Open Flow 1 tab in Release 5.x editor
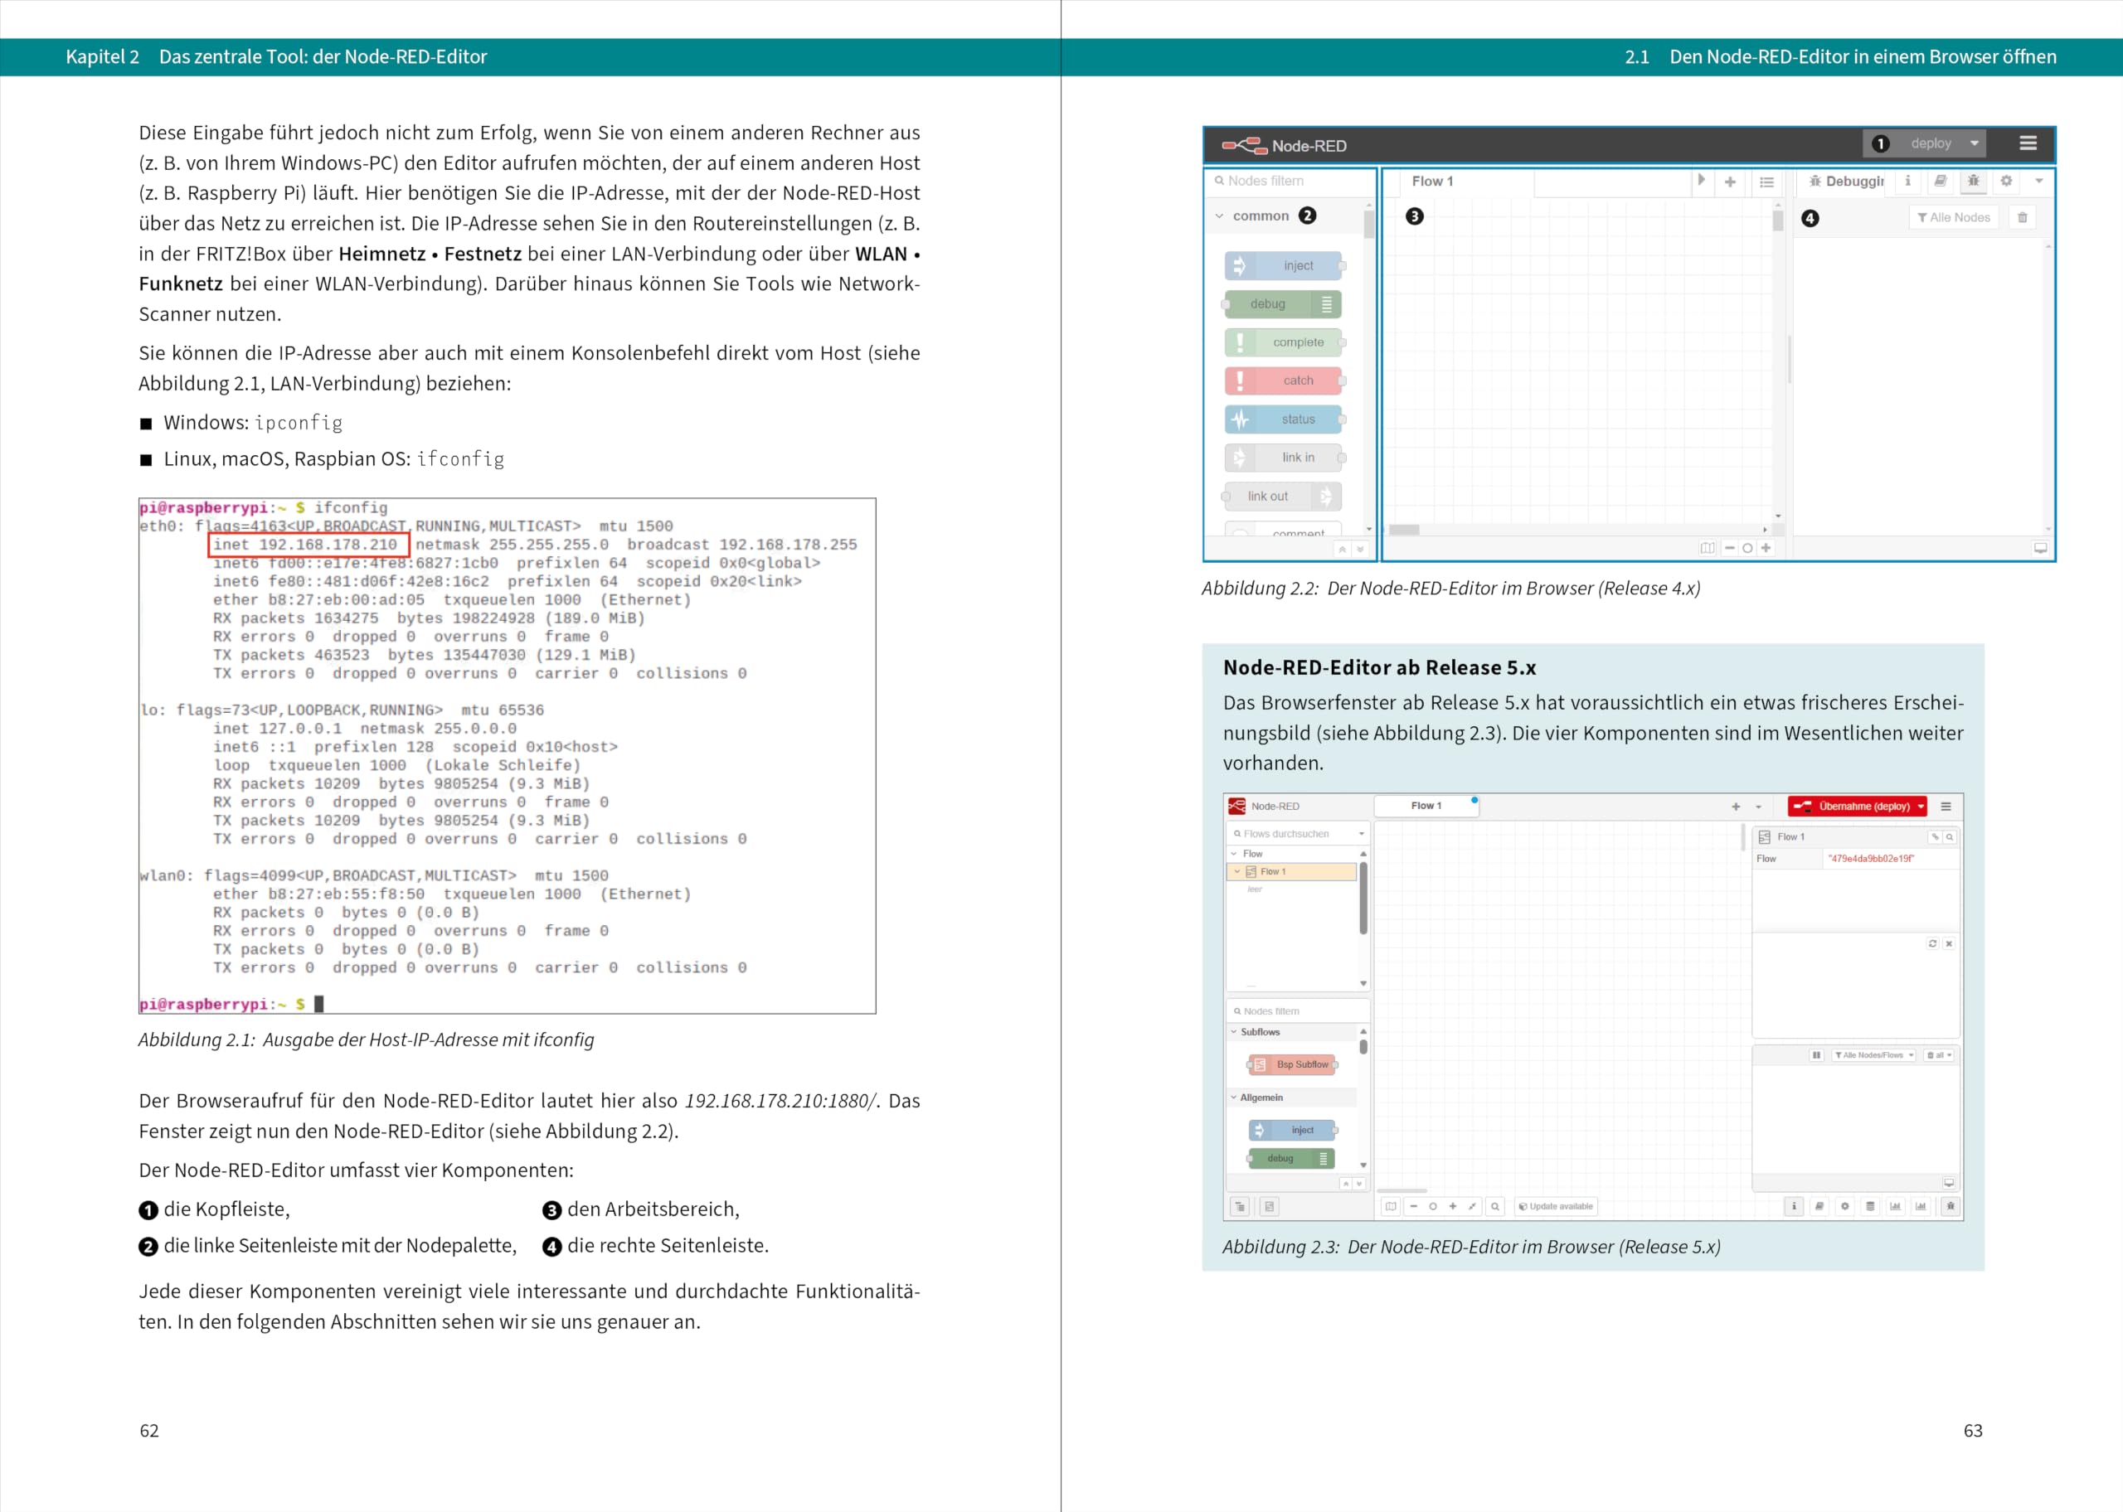The width and height of the screenshot is (2123, 1512). click(x=1426, y=807)
